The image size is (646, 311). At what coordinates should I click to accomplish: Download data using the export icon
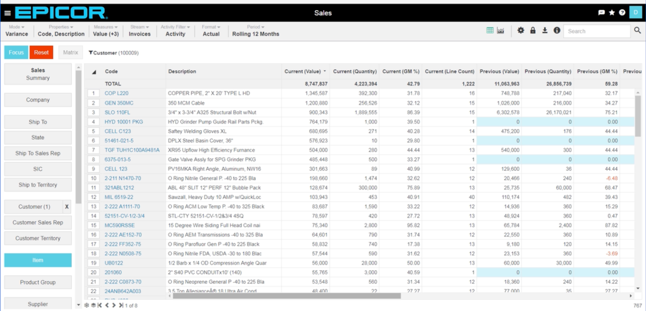[x=544, y=30]
